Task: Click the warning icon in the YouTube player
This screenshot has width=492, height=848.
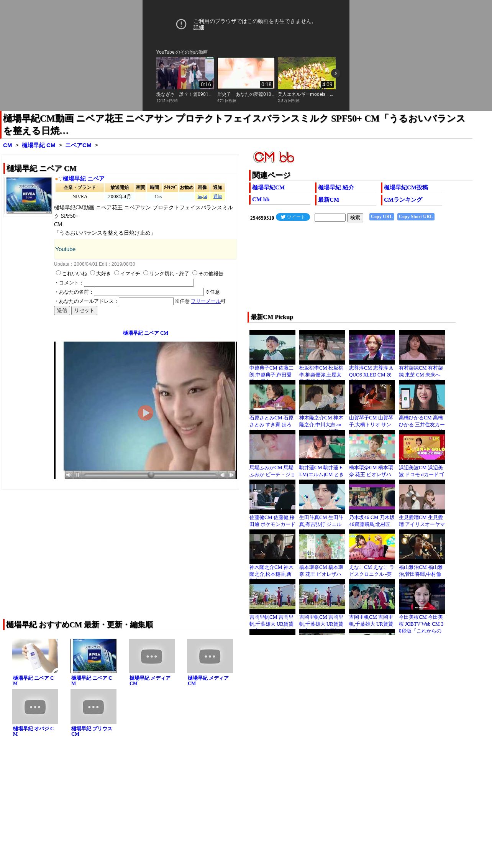Action: coord(181,24)
